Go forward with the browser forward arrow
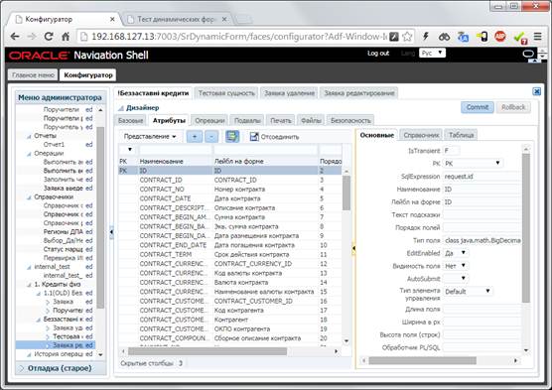The image size is (552, 390). tap(32, 37)
